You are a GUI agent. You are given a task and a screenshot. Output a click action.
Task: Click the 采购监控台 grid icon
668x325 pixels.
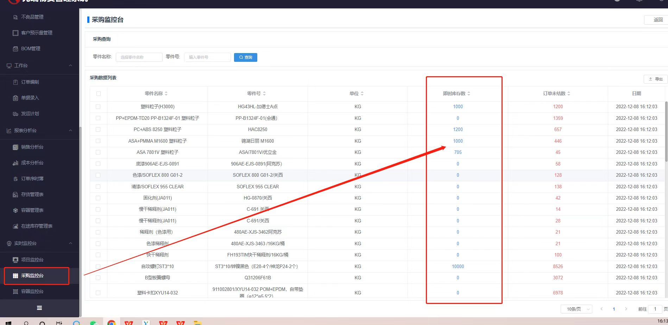(x=15, y=275)
